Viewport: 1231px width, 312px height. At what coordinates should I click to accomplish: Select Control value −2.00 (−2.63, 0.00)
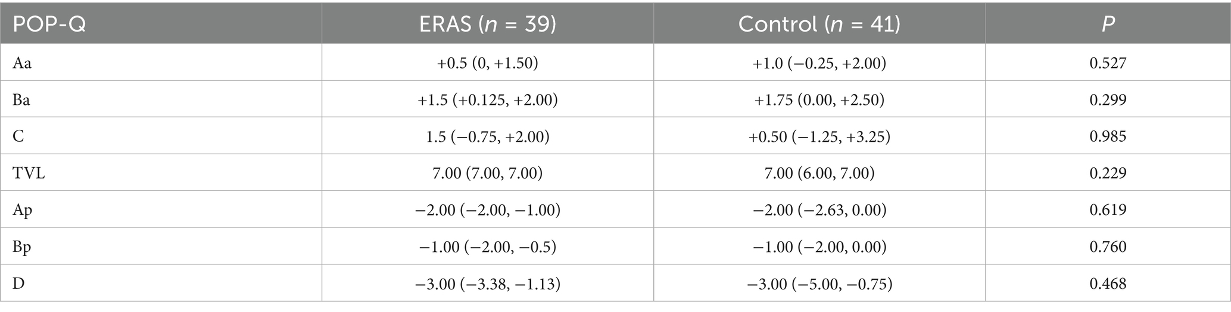point(819,211)
